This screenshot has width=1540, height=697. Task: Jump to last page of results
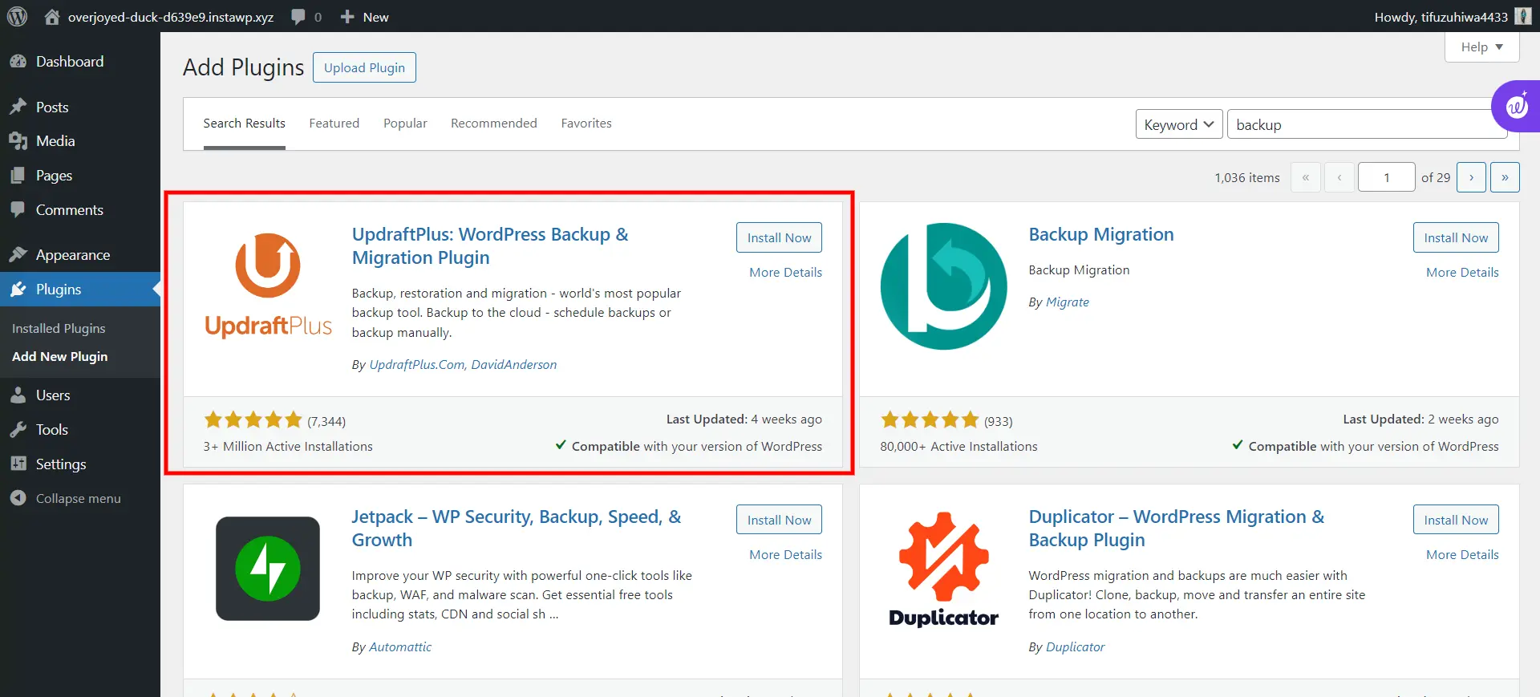[x=1505, y=177]
